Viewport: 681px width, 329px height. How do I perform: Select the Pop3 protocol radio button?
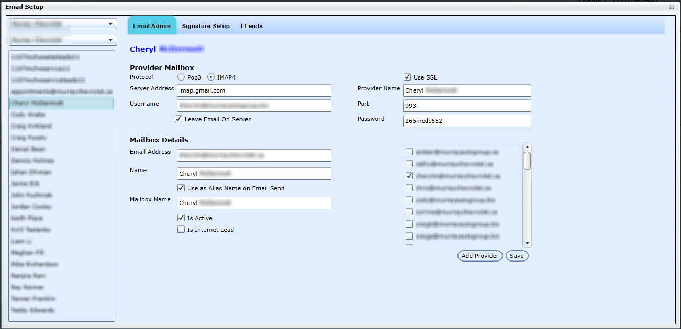pyautogui.click(x=181, y=77)
